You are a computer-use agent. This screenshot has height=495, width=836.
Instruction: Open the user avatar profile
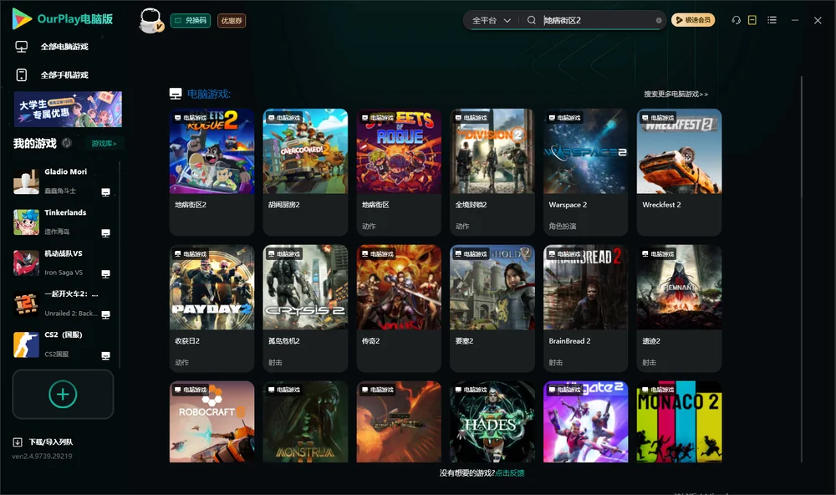[150, 20]
